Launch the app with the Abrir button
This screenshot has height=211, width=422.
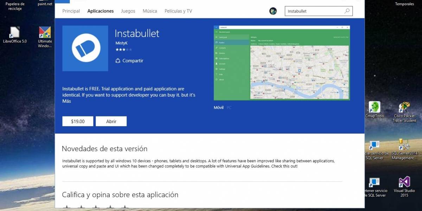coord(111,121)
